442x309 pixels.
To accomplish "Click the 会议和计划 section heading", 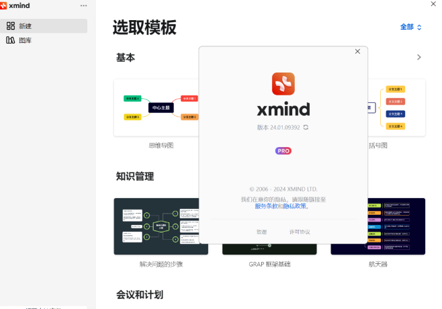I will click(140, 295).
